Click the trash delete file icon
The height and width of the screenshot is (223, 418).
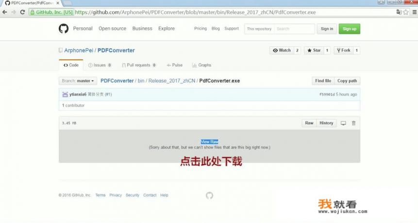click(x=353, y=123)
